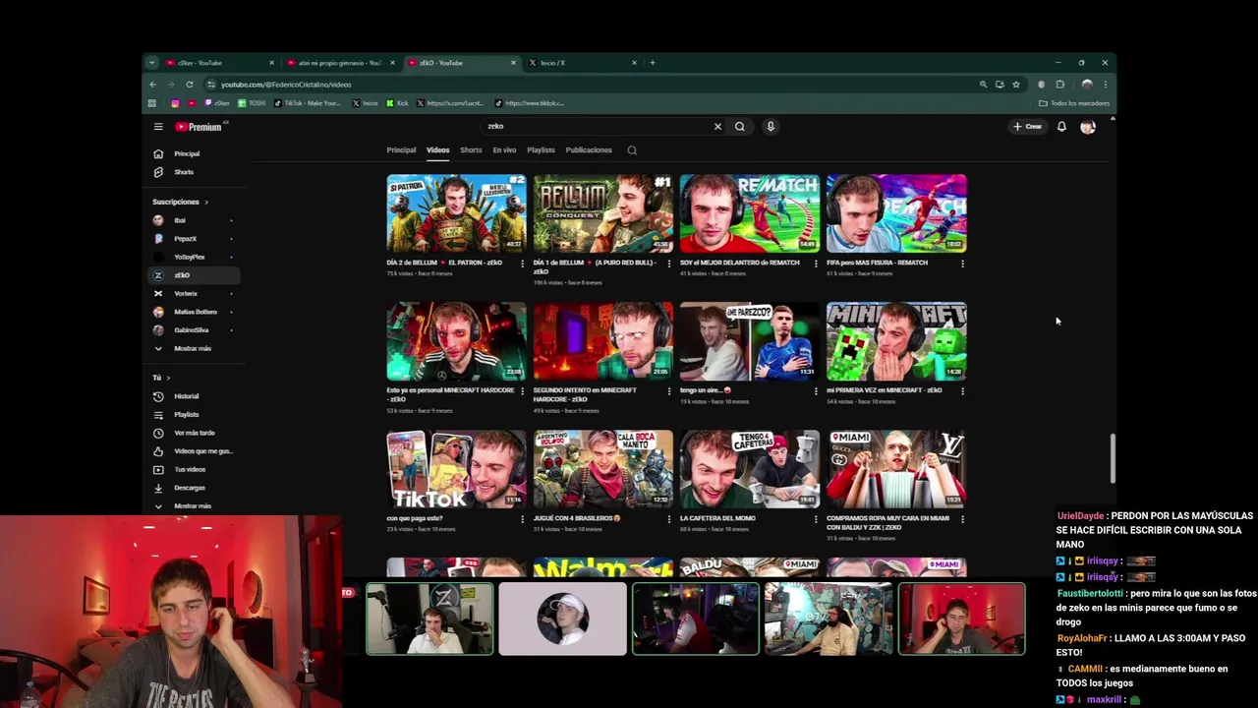Viewport: 1258px width, 708px height.
Task: Click the YouTube Premium logo
Action: tap(200, 127)
